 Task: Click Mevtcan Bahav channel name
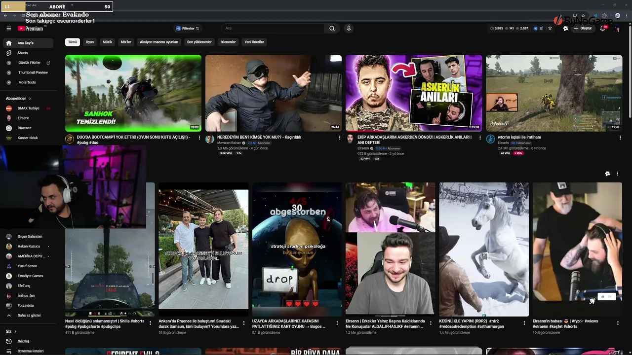pyautogui.click(x=229, y=143)
